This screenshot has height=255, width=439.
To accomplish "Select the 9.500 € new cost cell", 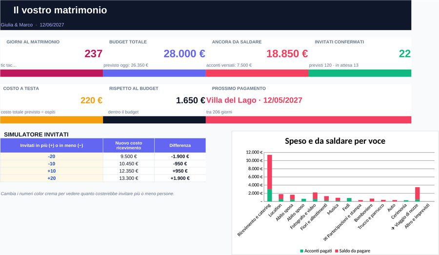I will 128,157.
